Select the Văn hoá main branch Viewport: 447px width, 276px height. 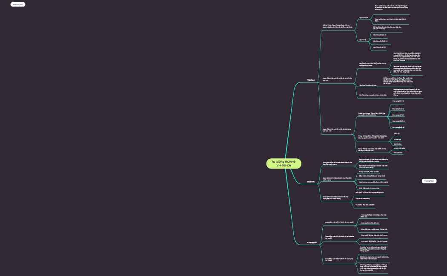point(311,80)
